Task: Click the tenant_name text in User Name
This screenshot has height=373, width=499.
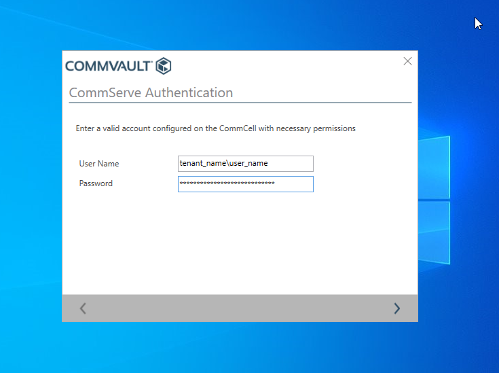Action: (x=202, y=164)
